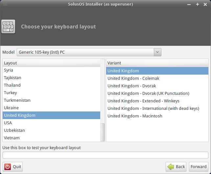Focus the keyboard layout test box
The width and height of the screenshot is (211, 174).
[105, 155]
